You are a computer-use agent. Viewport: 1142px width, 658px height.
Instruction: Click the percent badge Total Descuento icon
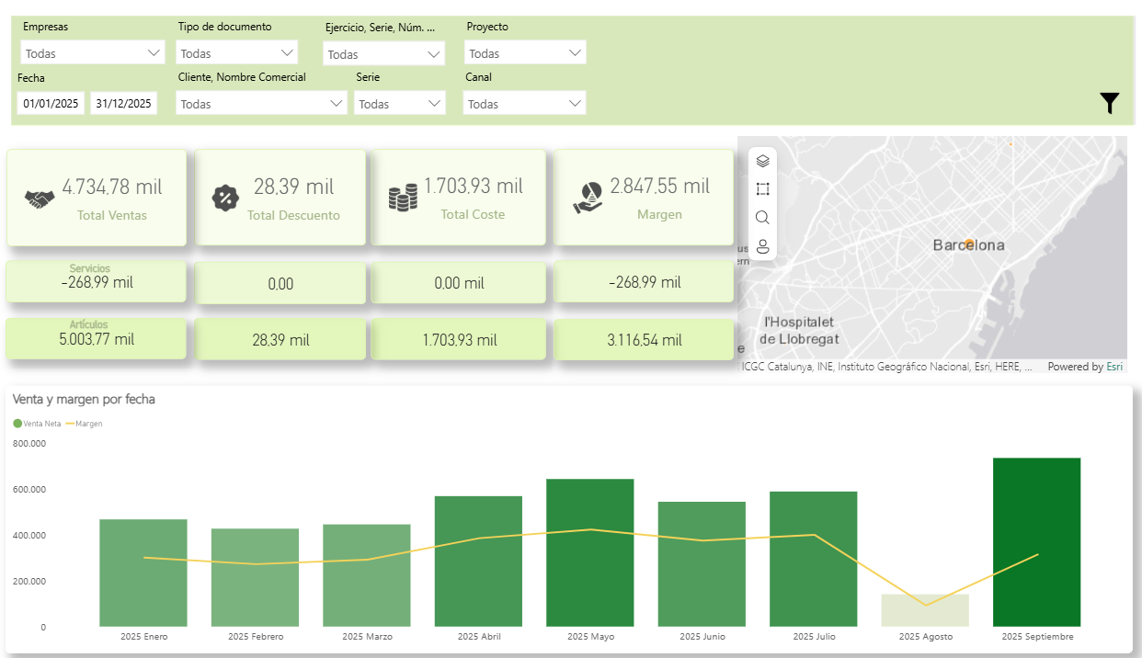pos(225,198)
